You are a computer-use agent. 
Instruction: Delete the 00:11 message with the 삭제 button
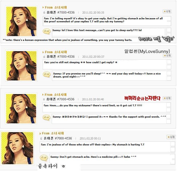[171, 137]
